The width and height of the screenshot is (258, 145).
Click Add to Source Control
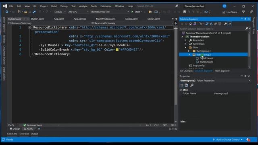click(228, 140)
